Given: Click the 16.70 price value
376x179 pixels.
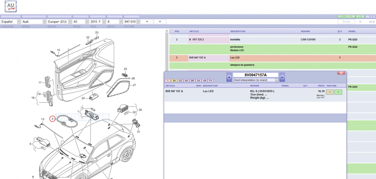Looking at the screenshot, I should [321, 91].
